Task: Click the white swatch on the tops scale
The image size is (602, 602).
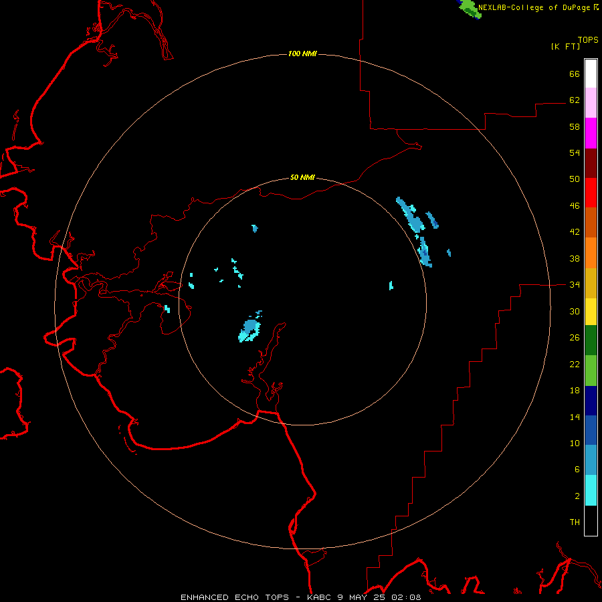Action: [x=591, y=74]
